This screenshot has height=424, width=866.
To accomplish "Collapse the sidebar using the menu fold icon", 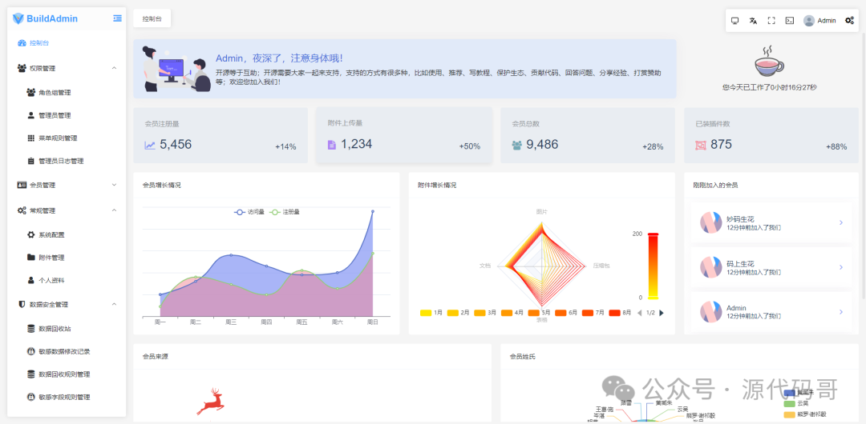I will [x=118, y=18].
